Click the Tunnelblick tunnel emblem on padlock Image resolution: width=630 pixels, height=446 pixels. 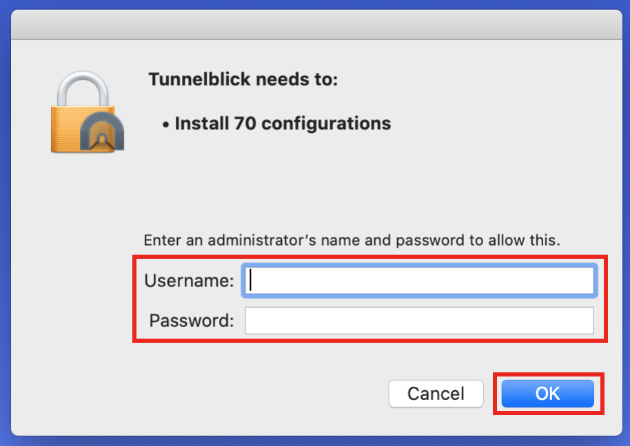click(102, 132)
